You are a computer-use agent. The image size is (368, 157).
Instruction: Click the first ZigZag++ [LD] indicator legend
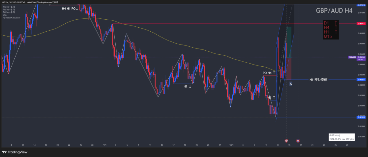click(x=9, y=6)
